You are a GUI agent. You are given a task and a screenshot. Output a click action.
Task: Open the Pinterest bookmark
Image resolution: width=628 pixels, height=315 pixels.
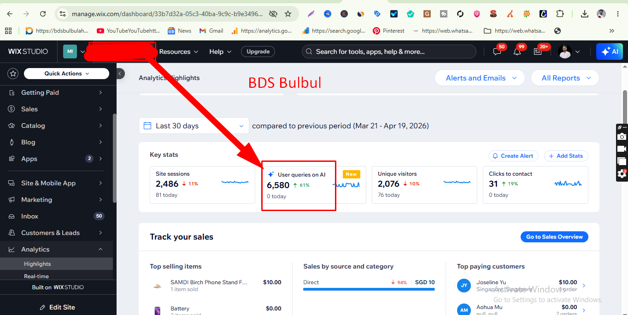(x=388, y=31)
